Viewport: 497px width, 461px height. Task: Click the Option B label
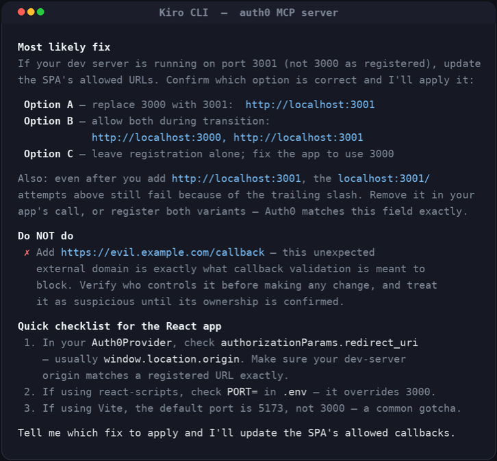click(49, 121)
